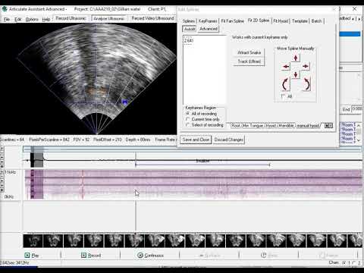Click the highlighted blue row in the right panel
Image resolution: width=364 pixels, height=273 pixels.
350,34
